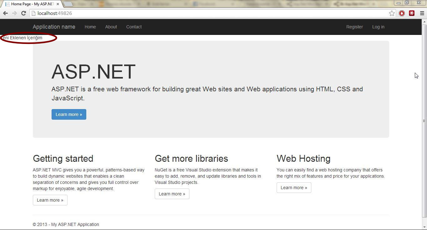
Task: Open a new browser tab
Action: click(68, 4)
